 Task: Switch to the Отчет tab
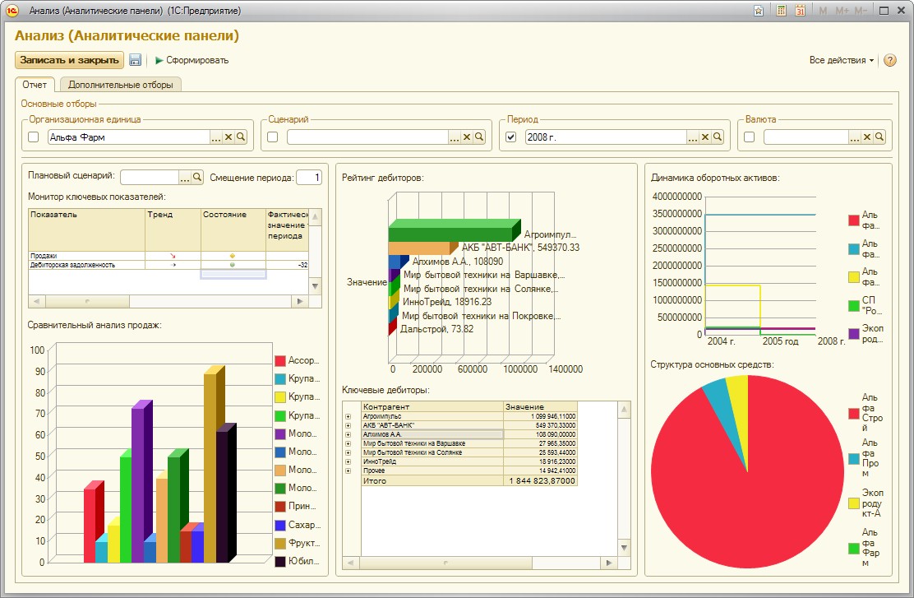point(35,85)
